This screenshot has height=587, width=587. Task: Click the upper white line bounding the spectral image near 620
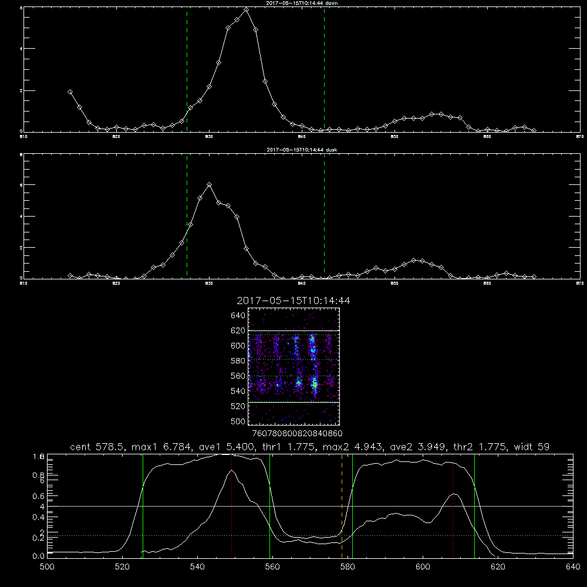294,330
